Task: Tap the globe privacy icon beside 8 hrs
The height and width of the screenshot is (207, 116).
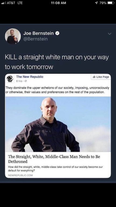Action: click(x=26, y=81)
